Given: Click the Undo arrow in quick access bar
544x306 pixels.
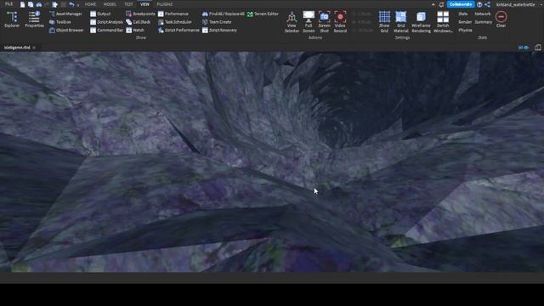Looking at the screenshot, I should pos(71,4).
